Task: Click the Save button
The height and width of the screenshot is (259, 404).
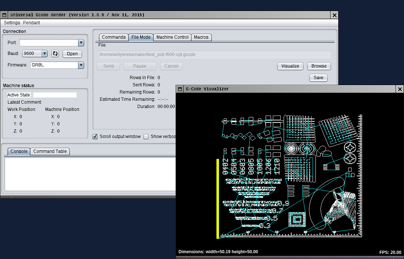Action: (318, 78)
